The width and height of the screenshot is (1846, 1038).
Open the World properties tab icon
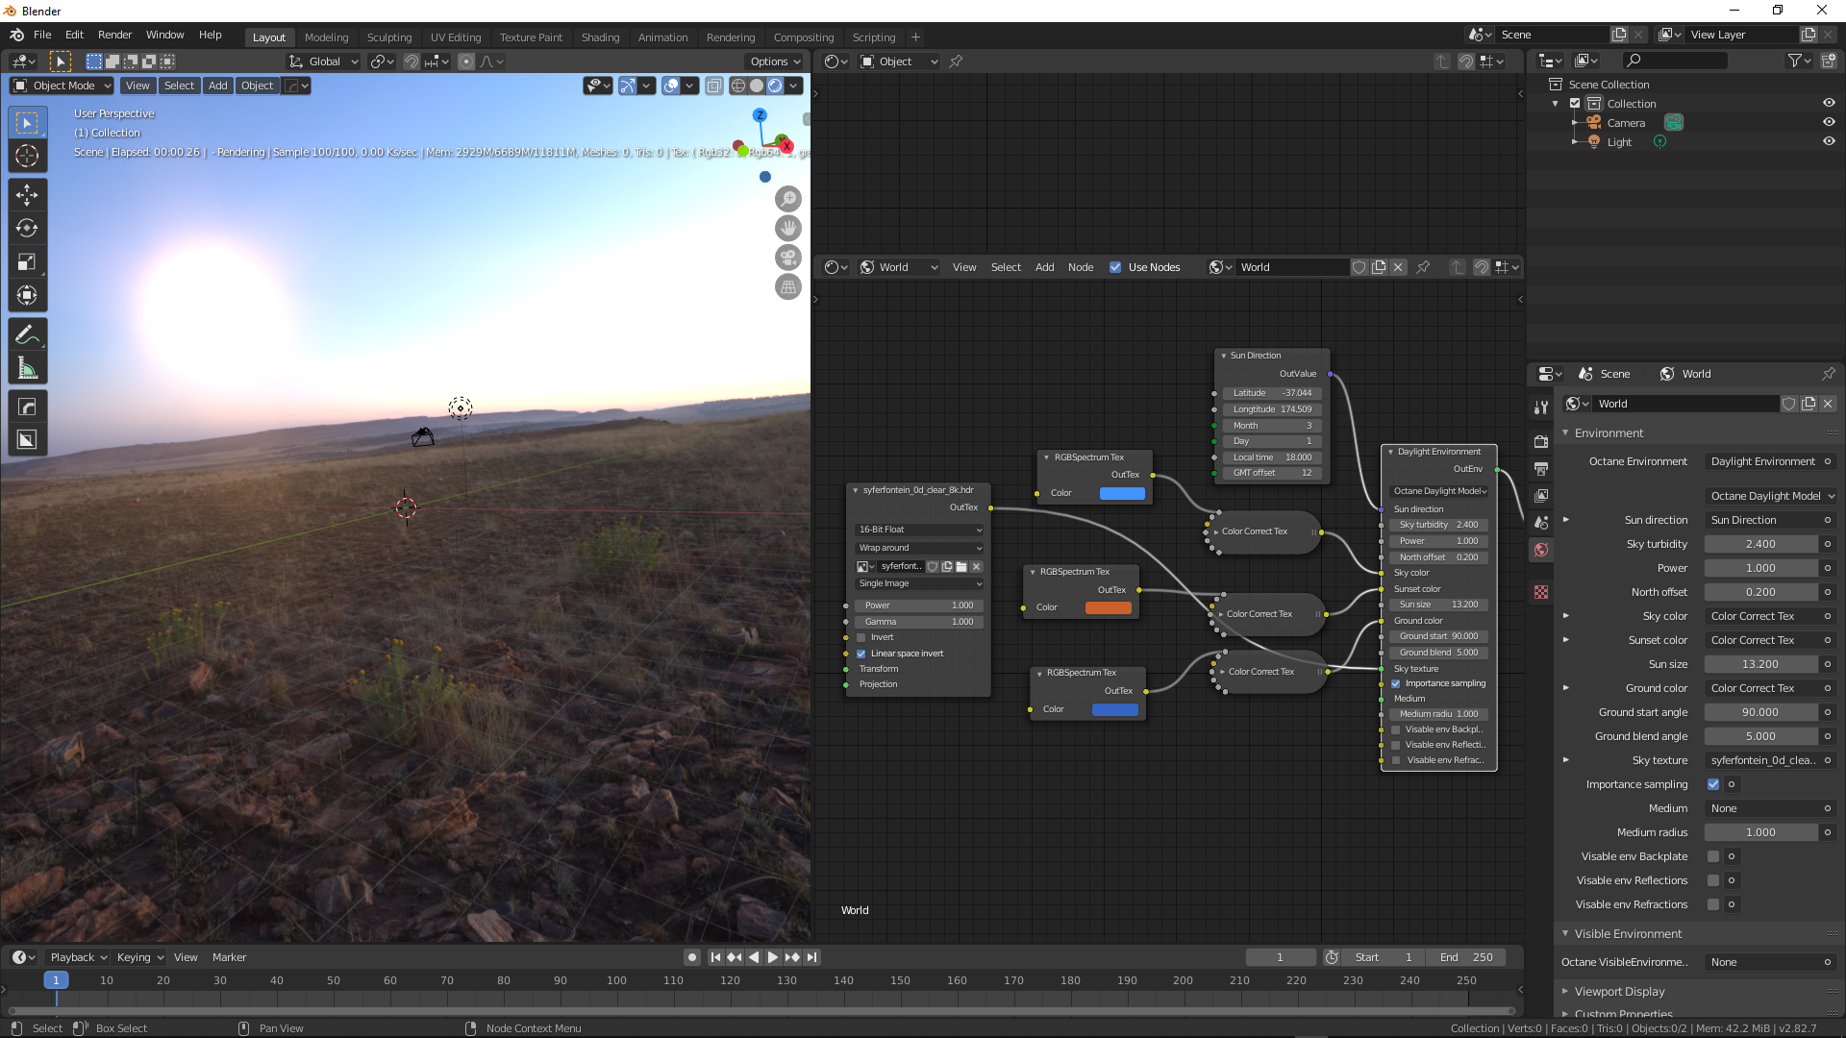[x=1541, y=550]
